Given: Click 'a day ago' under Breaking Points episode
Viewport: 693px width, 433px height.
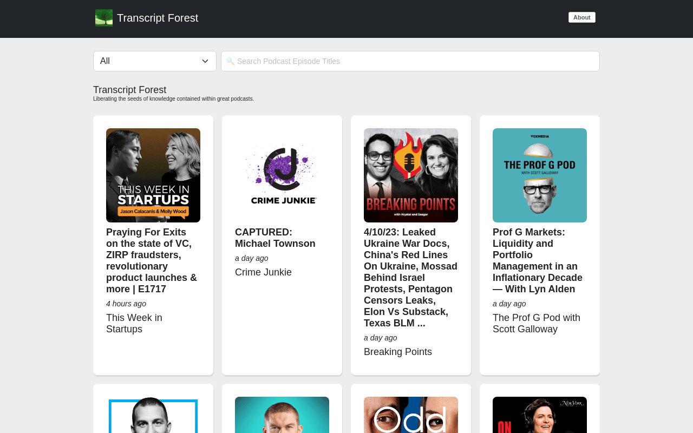Looking at the screenshot, I should [x=381, y=338].
